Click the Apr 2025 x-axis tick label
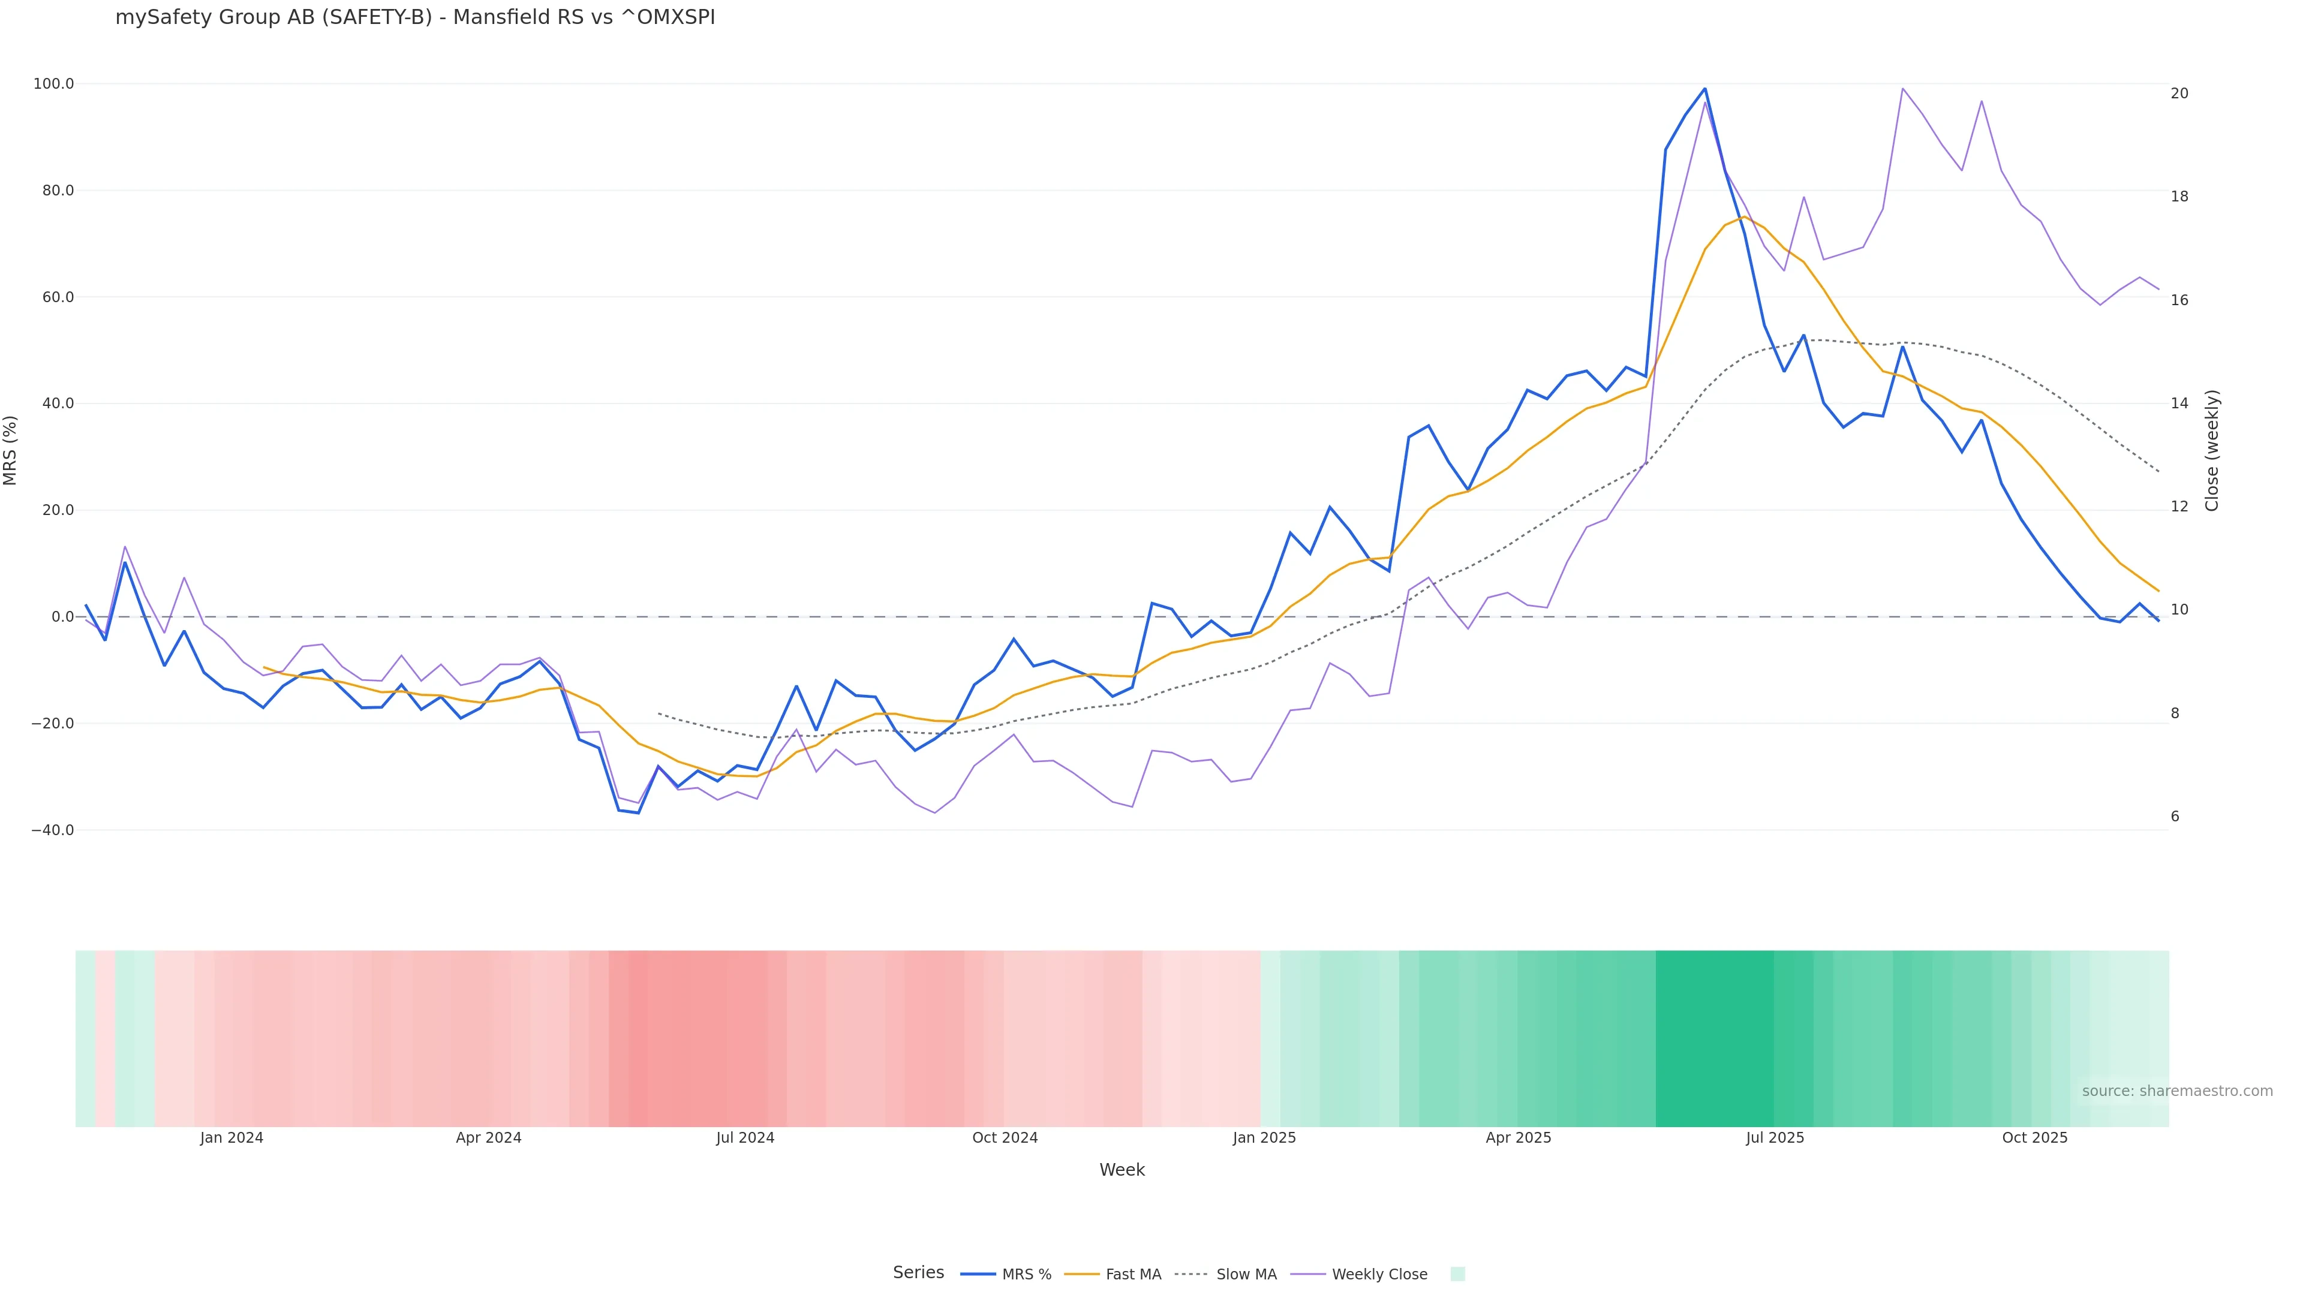The image size is (2303, 1295). pos(1518,1138)
